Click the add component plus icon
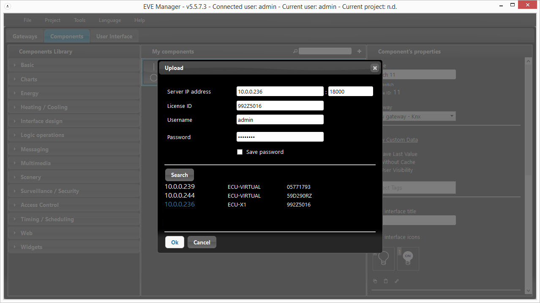540x303 pixels. [359, 51]
